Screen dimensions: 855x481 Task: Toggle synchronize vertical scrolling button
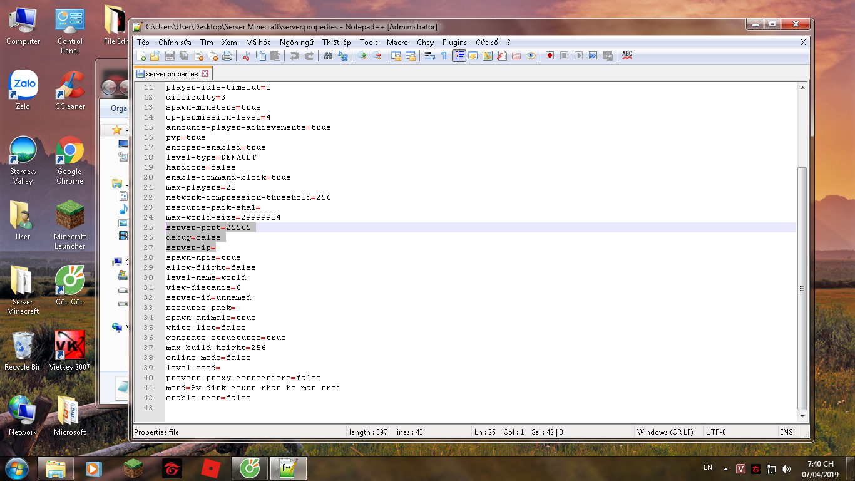point(396,56)
